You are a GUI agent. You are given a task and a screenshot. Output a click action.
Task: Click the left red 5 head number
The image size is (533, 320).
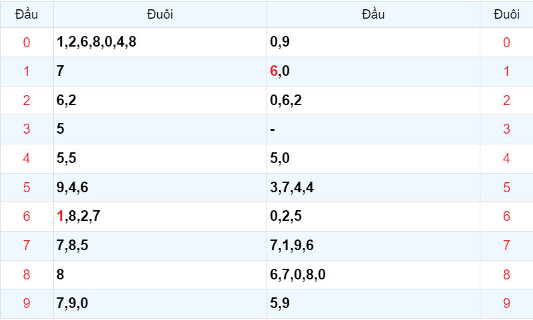click(27, 188)
